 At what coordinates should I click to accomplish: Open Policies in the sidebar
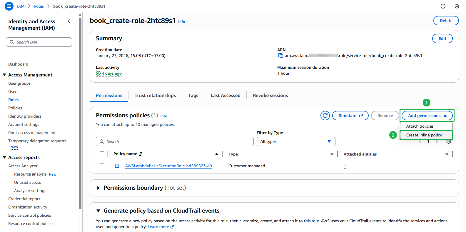(15, 108)
